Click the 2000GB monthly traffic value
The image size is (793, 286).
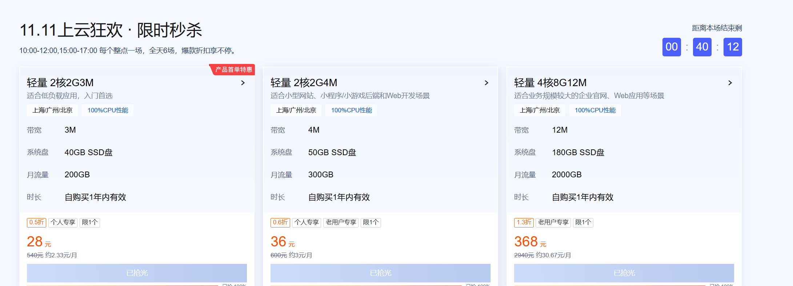pos(566,175)
